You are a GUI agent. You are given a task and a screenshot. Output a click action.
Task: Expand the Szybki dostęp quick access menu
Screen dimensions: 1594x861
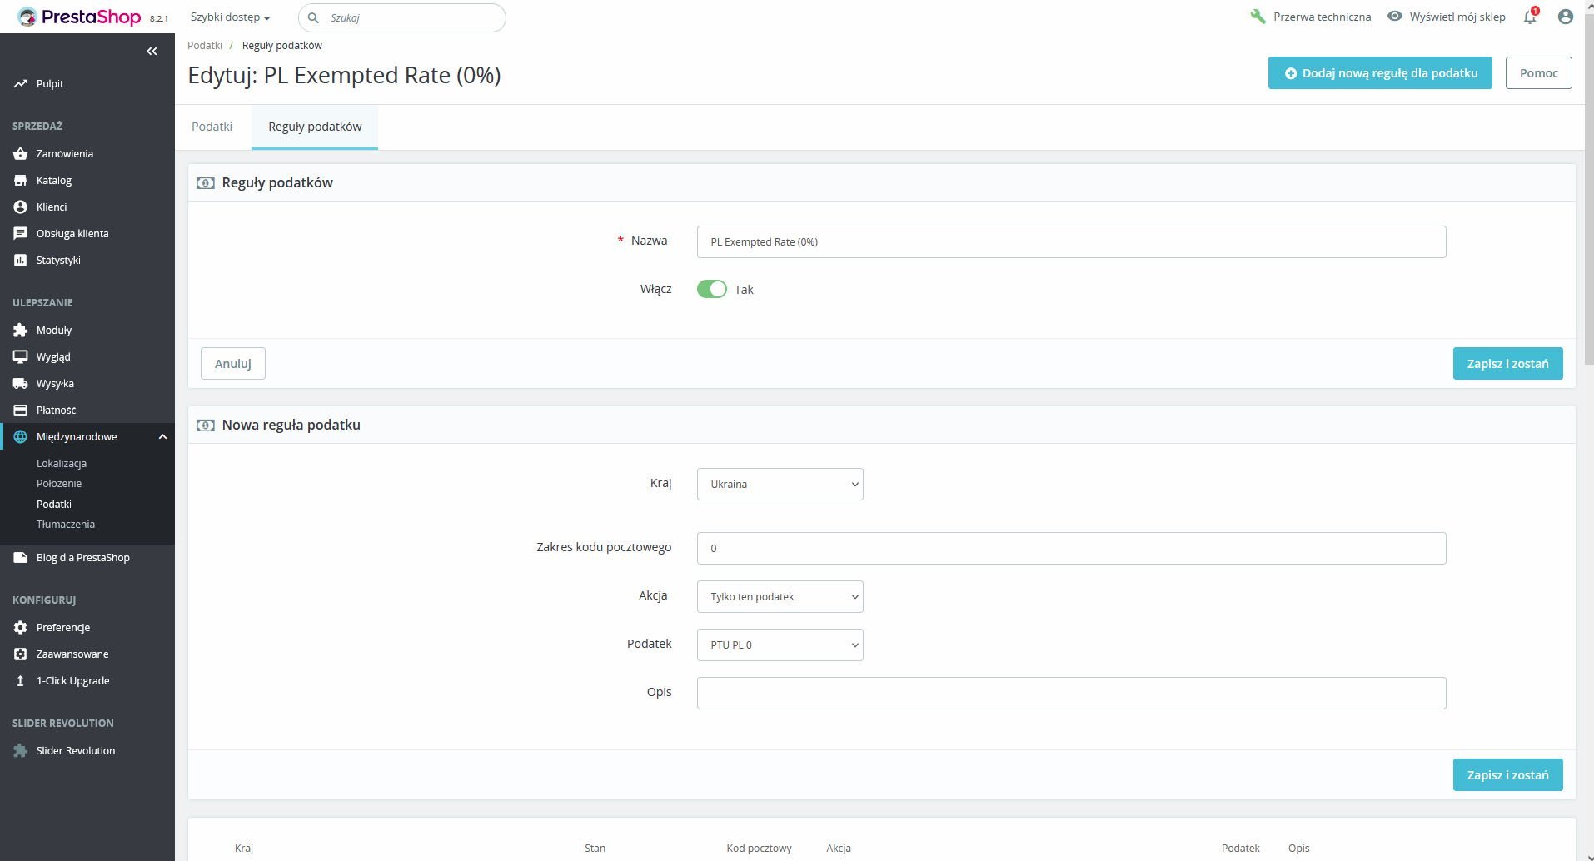tap(230, 17)
